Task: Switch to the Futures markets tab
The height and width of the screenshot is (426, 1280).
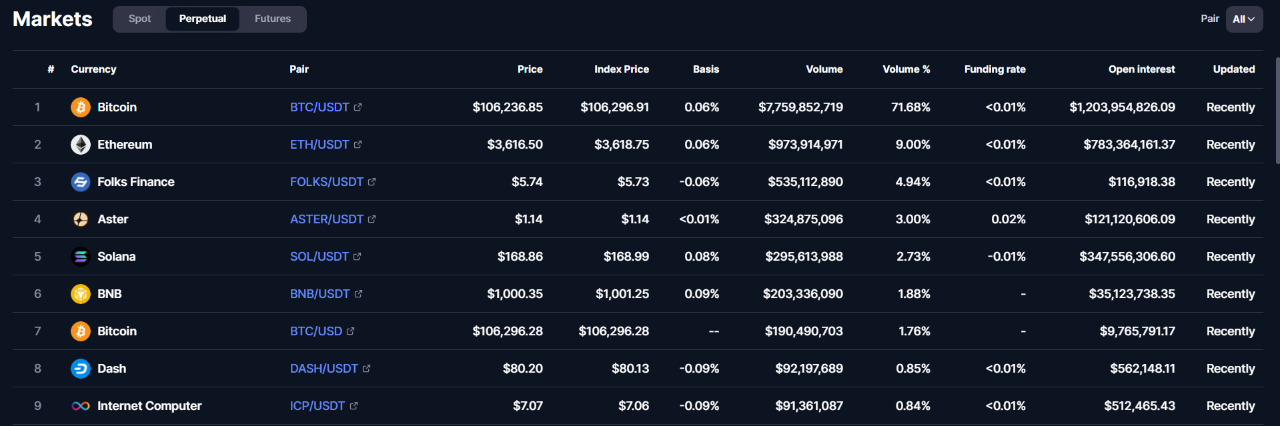Action: click(x=273, y=19)
